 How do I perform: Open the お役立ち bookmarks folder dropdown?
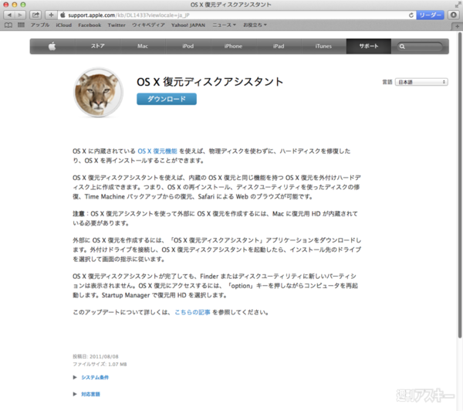(x=255, y=25)
